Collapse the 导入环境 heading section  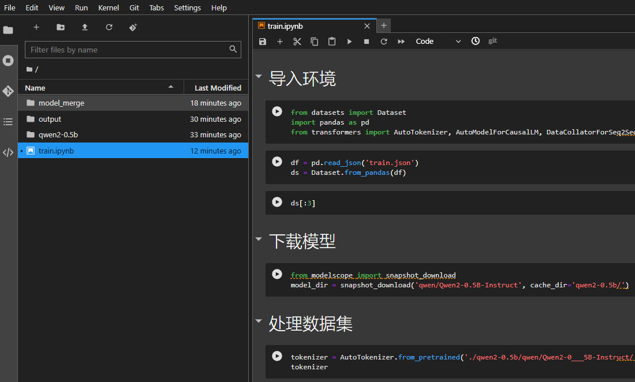click(x=258, y=76)
